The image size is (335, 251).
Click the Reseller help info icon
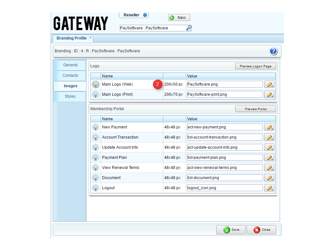145,15
